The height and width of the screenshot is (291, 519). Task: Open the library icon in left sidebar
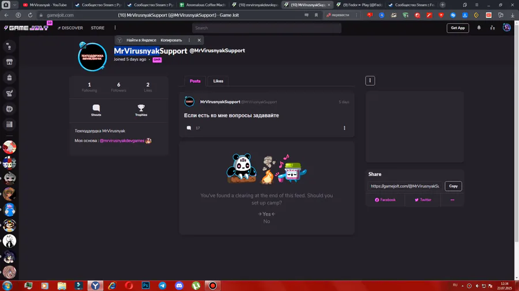(x=9, y=124)
